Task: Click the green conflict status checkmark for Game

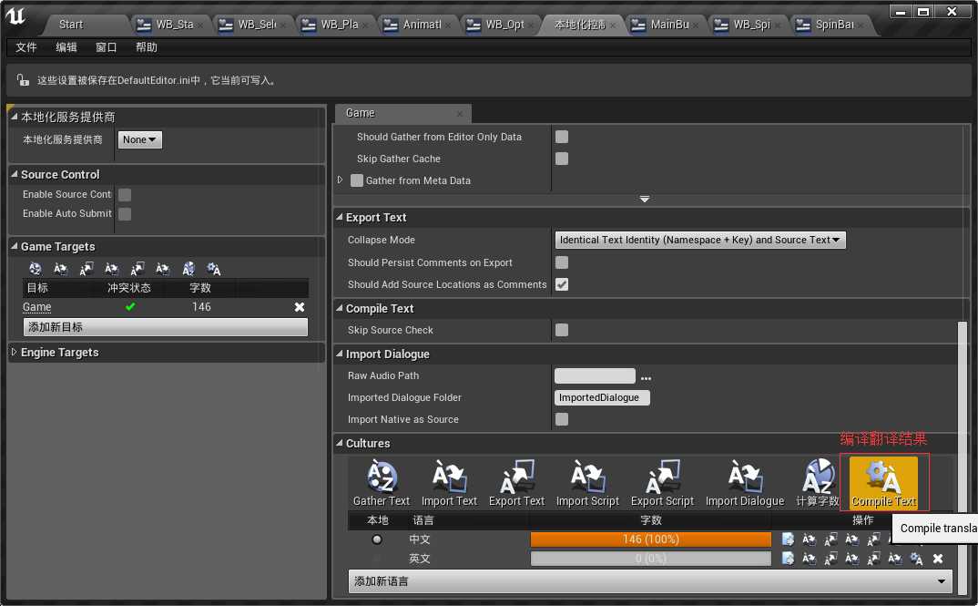Action: (x=129, y=307)
